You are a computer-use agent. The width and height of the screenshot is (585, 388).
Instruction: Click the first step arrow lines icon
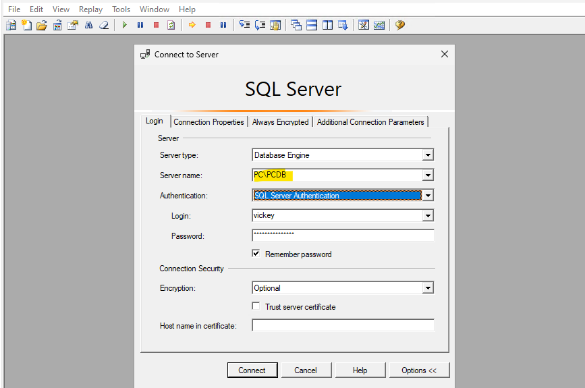pyautogui.click(x=244, y=25)
